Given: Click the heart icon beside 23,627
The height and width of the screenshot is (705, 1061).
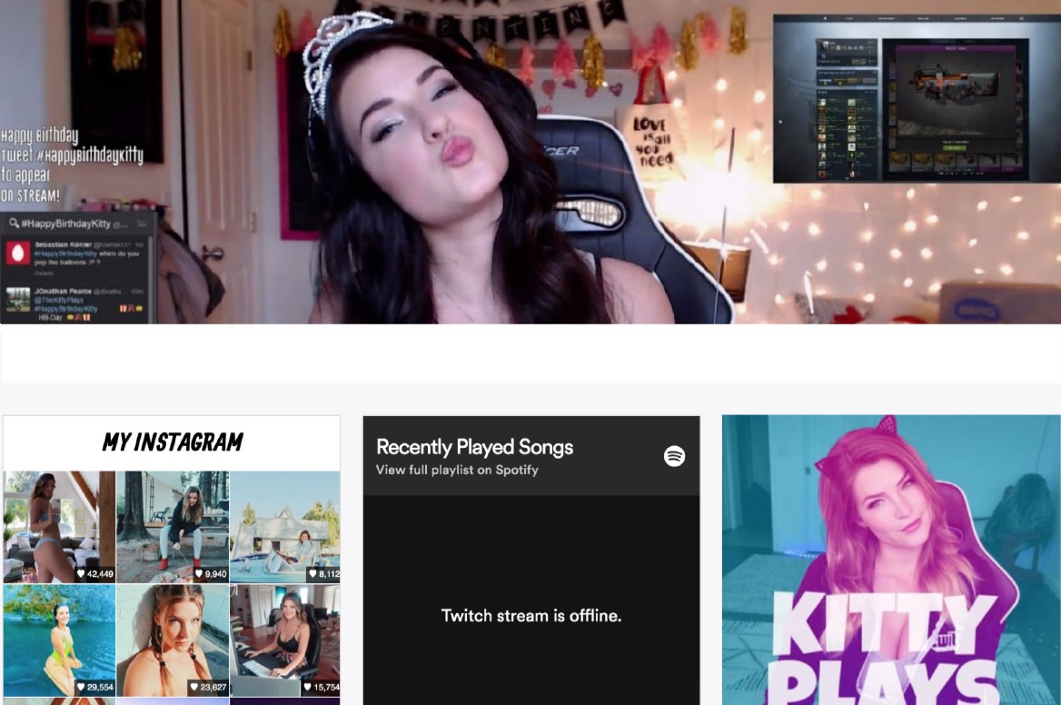Looking at the screenshot, I should 194,687.
